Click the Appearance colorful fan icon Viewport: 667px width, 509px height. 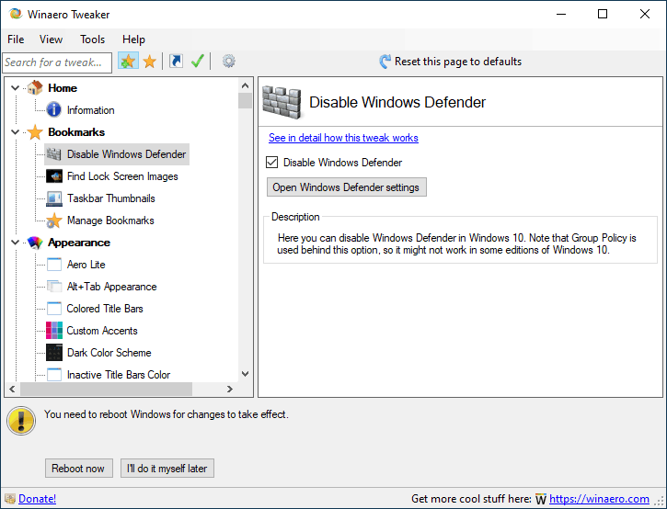(35, 243)
